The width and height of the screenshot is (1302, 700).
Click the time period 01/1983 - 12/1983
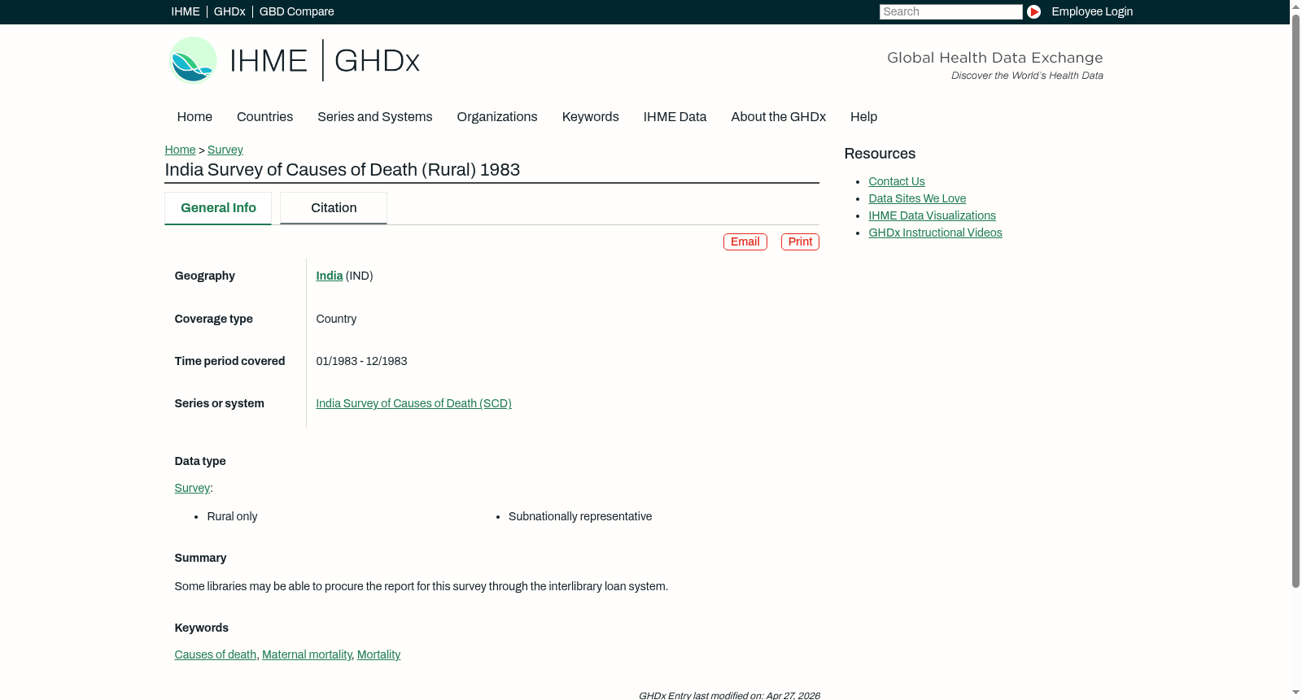click(x=362, y=361)
